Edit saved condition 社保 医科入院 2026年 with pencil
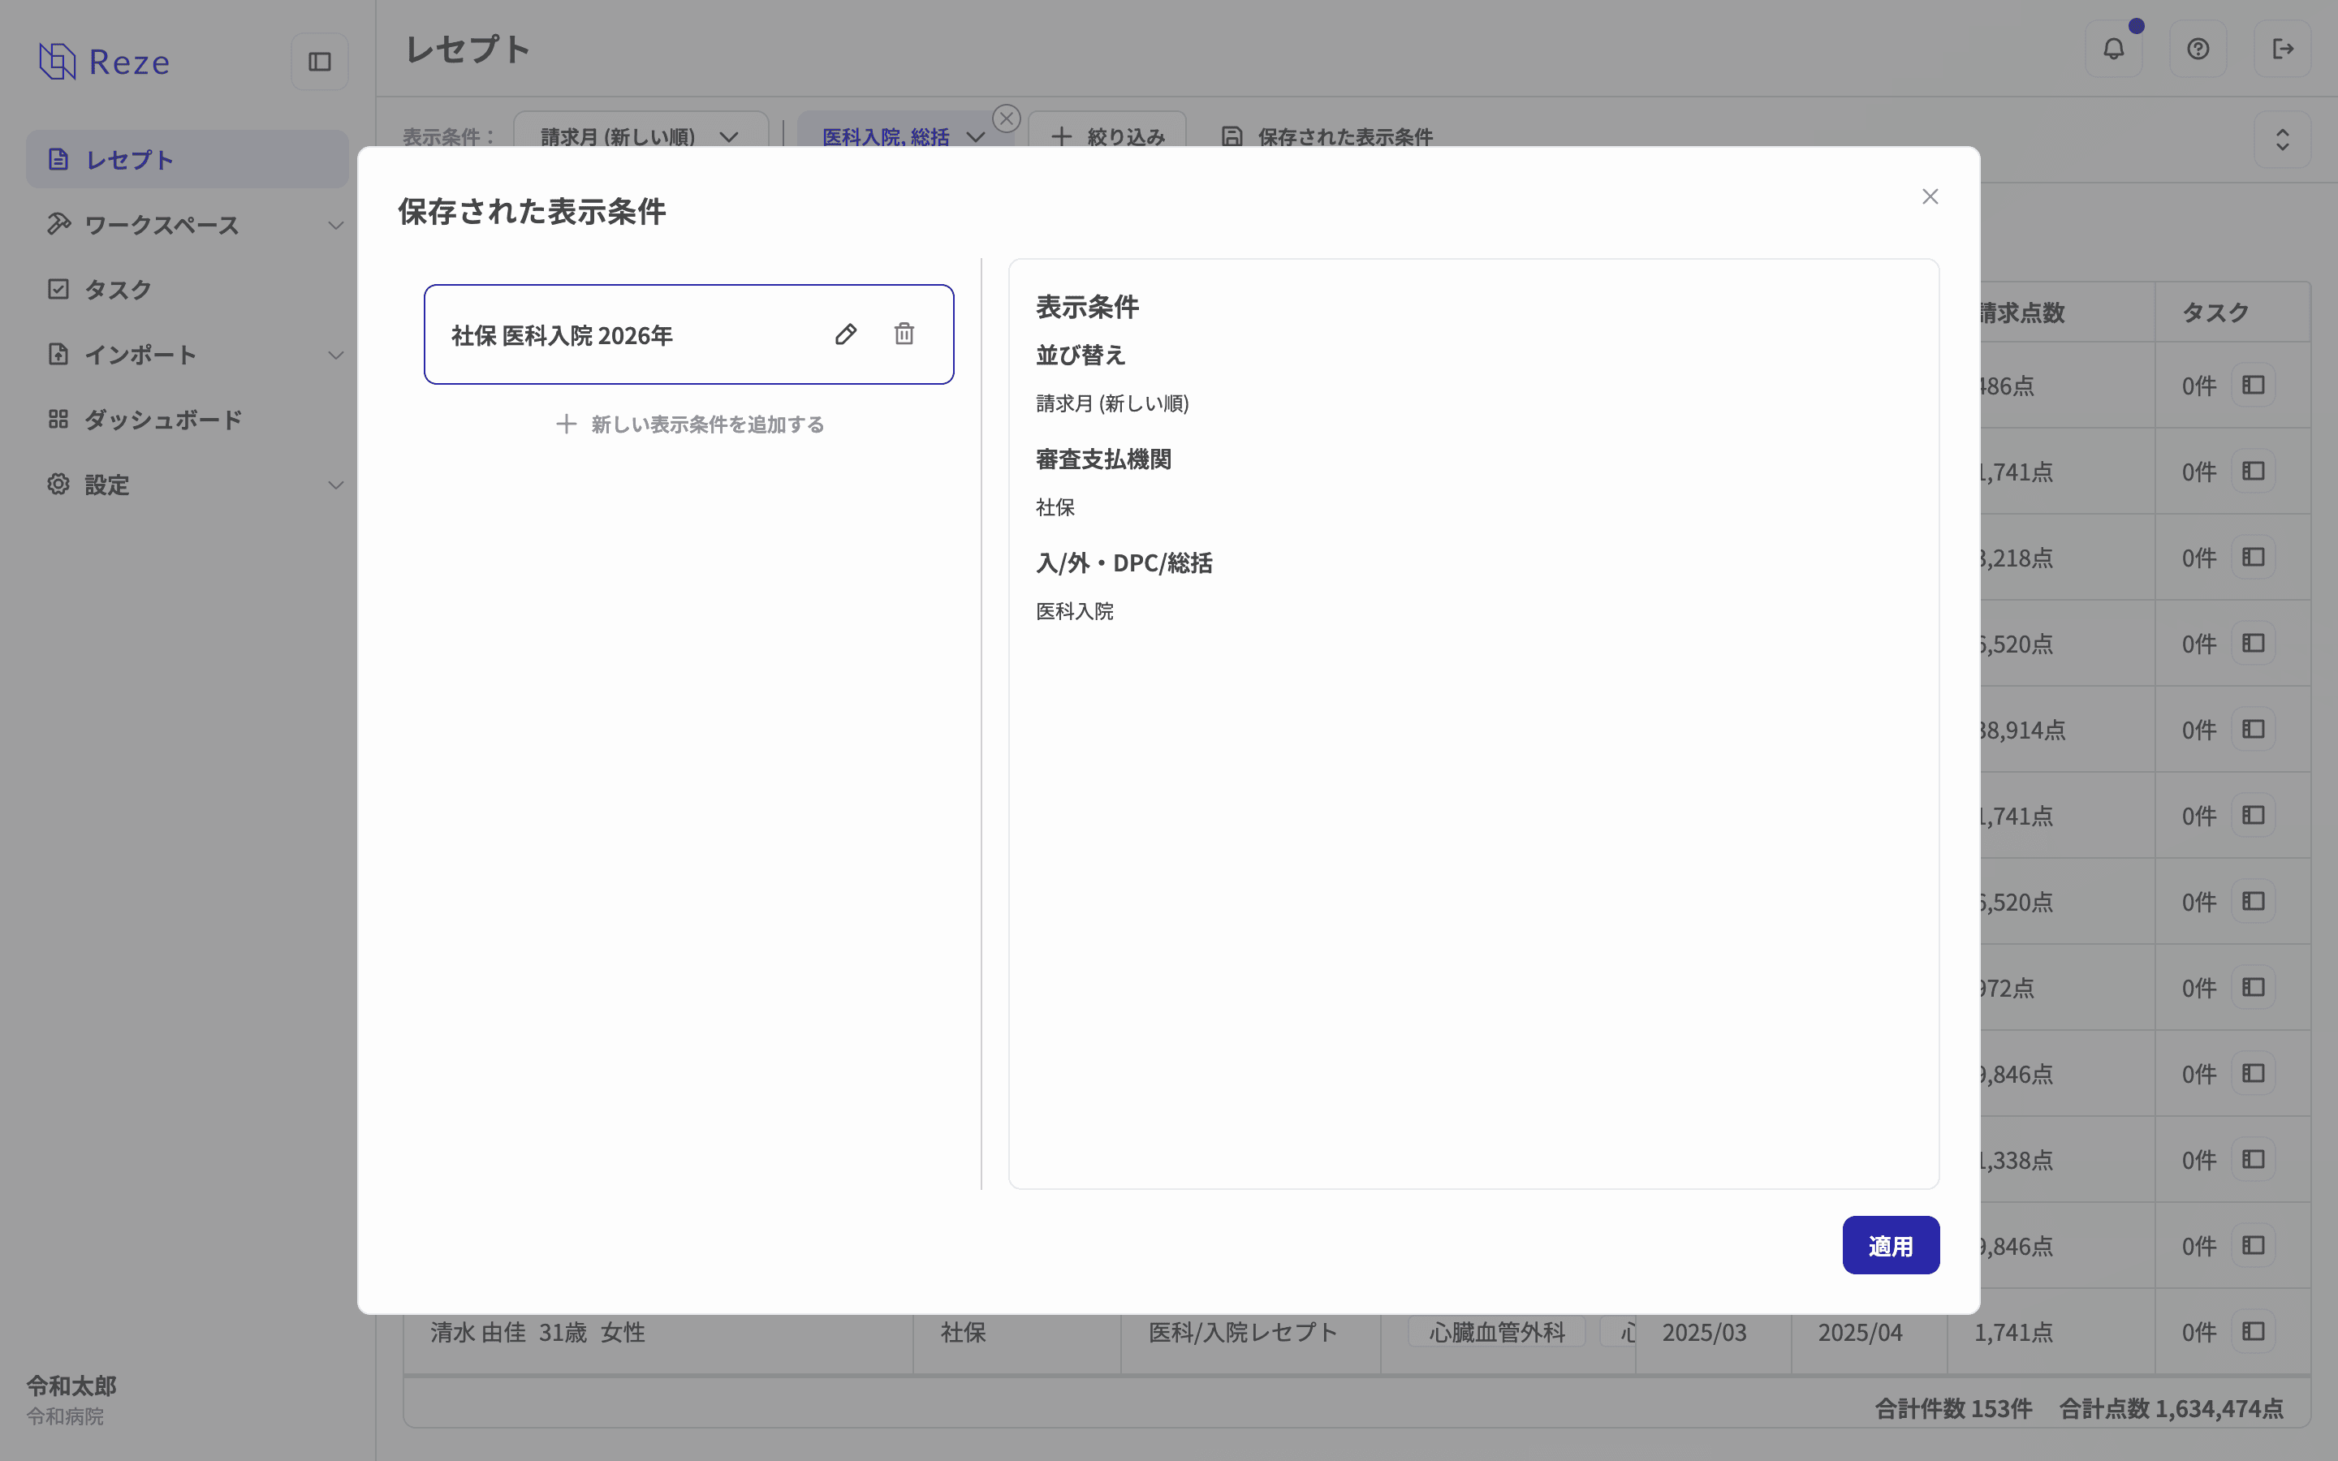The width and height of the screenshot is (2338, 1461). point(845,334)
